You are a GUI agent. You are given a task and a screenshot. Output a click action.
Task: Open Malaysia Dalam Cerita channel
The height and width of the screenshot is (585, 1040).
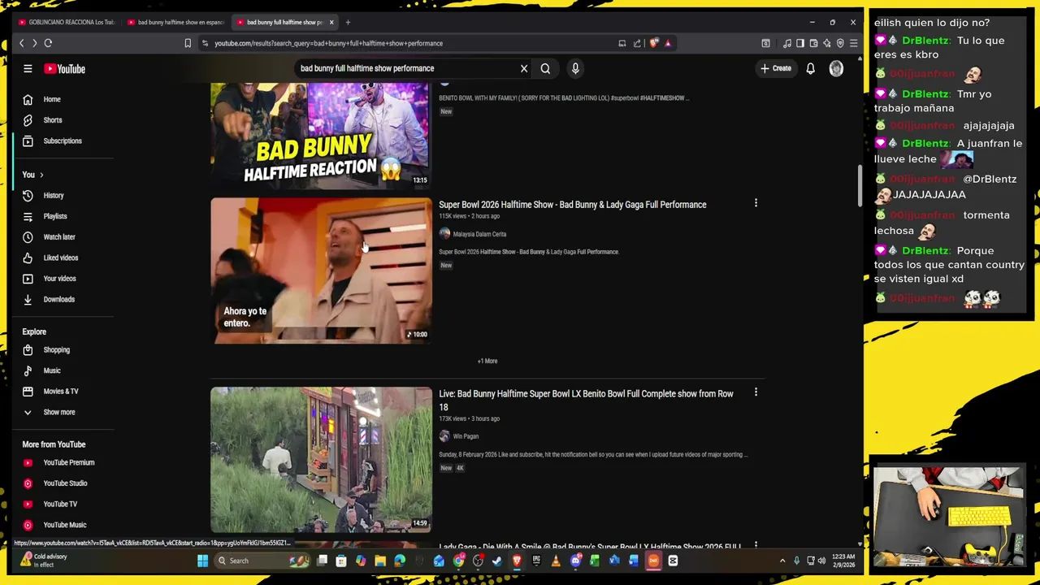click(479, 234)
